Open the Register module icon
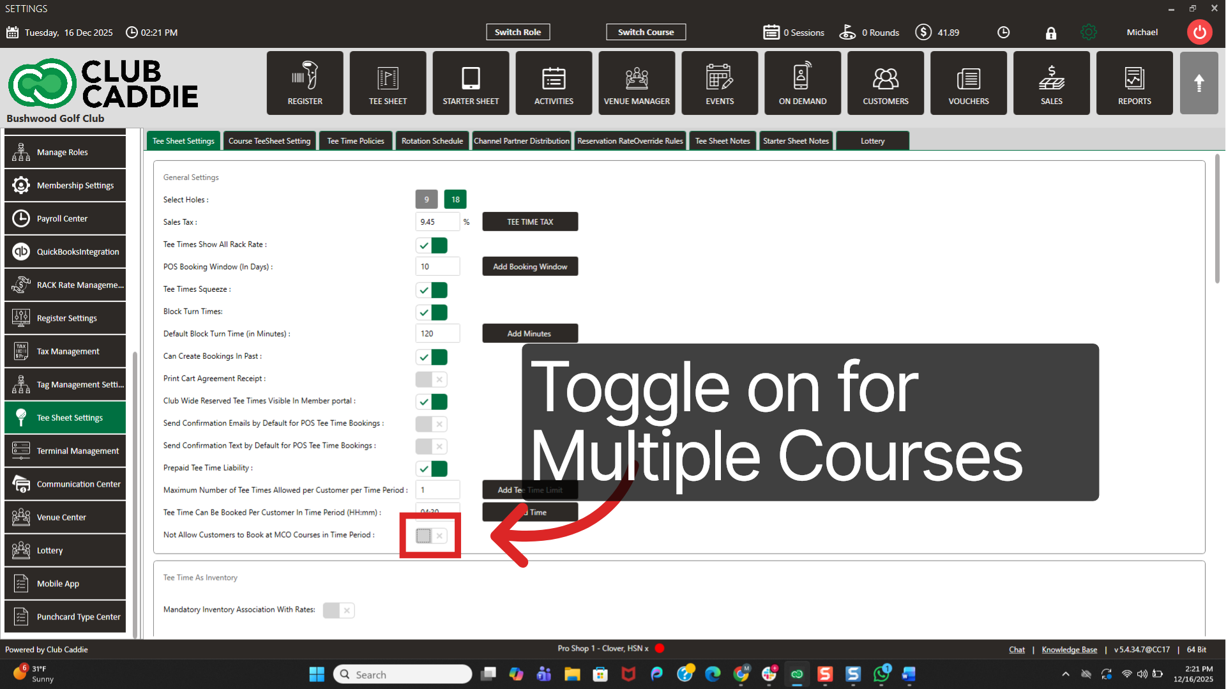The width and height of the screenshot is (1226, 689). (x=305, y=83)
